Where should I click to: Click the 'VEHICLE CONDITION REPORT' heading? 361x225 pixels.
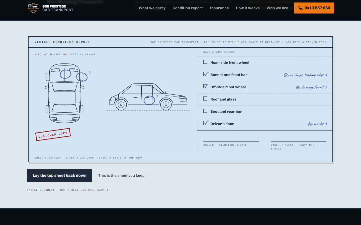click(62, 42)
